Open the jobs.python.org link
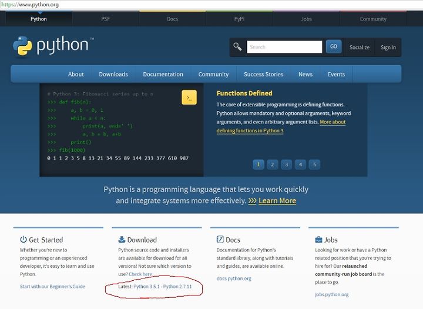 tap(331, 294)
